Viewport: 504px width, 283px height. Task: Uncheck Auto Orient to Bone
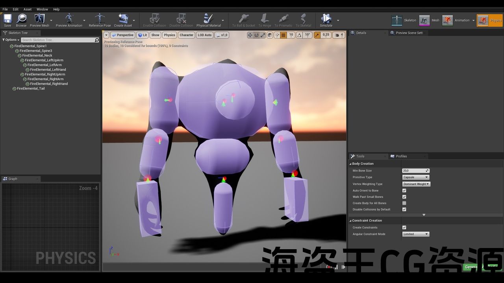pyautogui.click(x=404, y=191)
